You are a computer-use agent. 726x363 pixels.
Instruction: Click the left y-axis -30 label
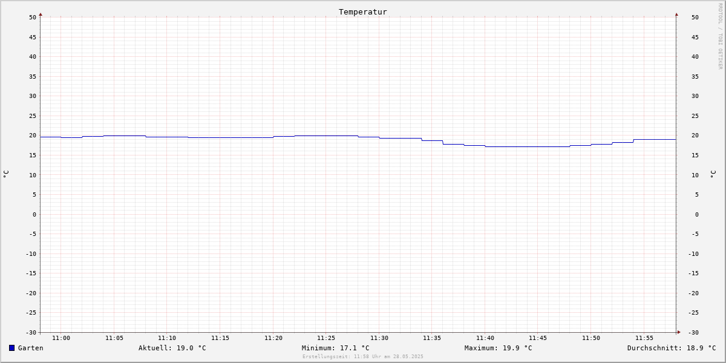point(31,333)
